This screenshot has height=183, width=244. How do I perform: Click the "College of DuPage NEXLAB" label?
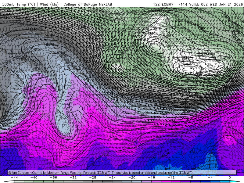(88, 4)
